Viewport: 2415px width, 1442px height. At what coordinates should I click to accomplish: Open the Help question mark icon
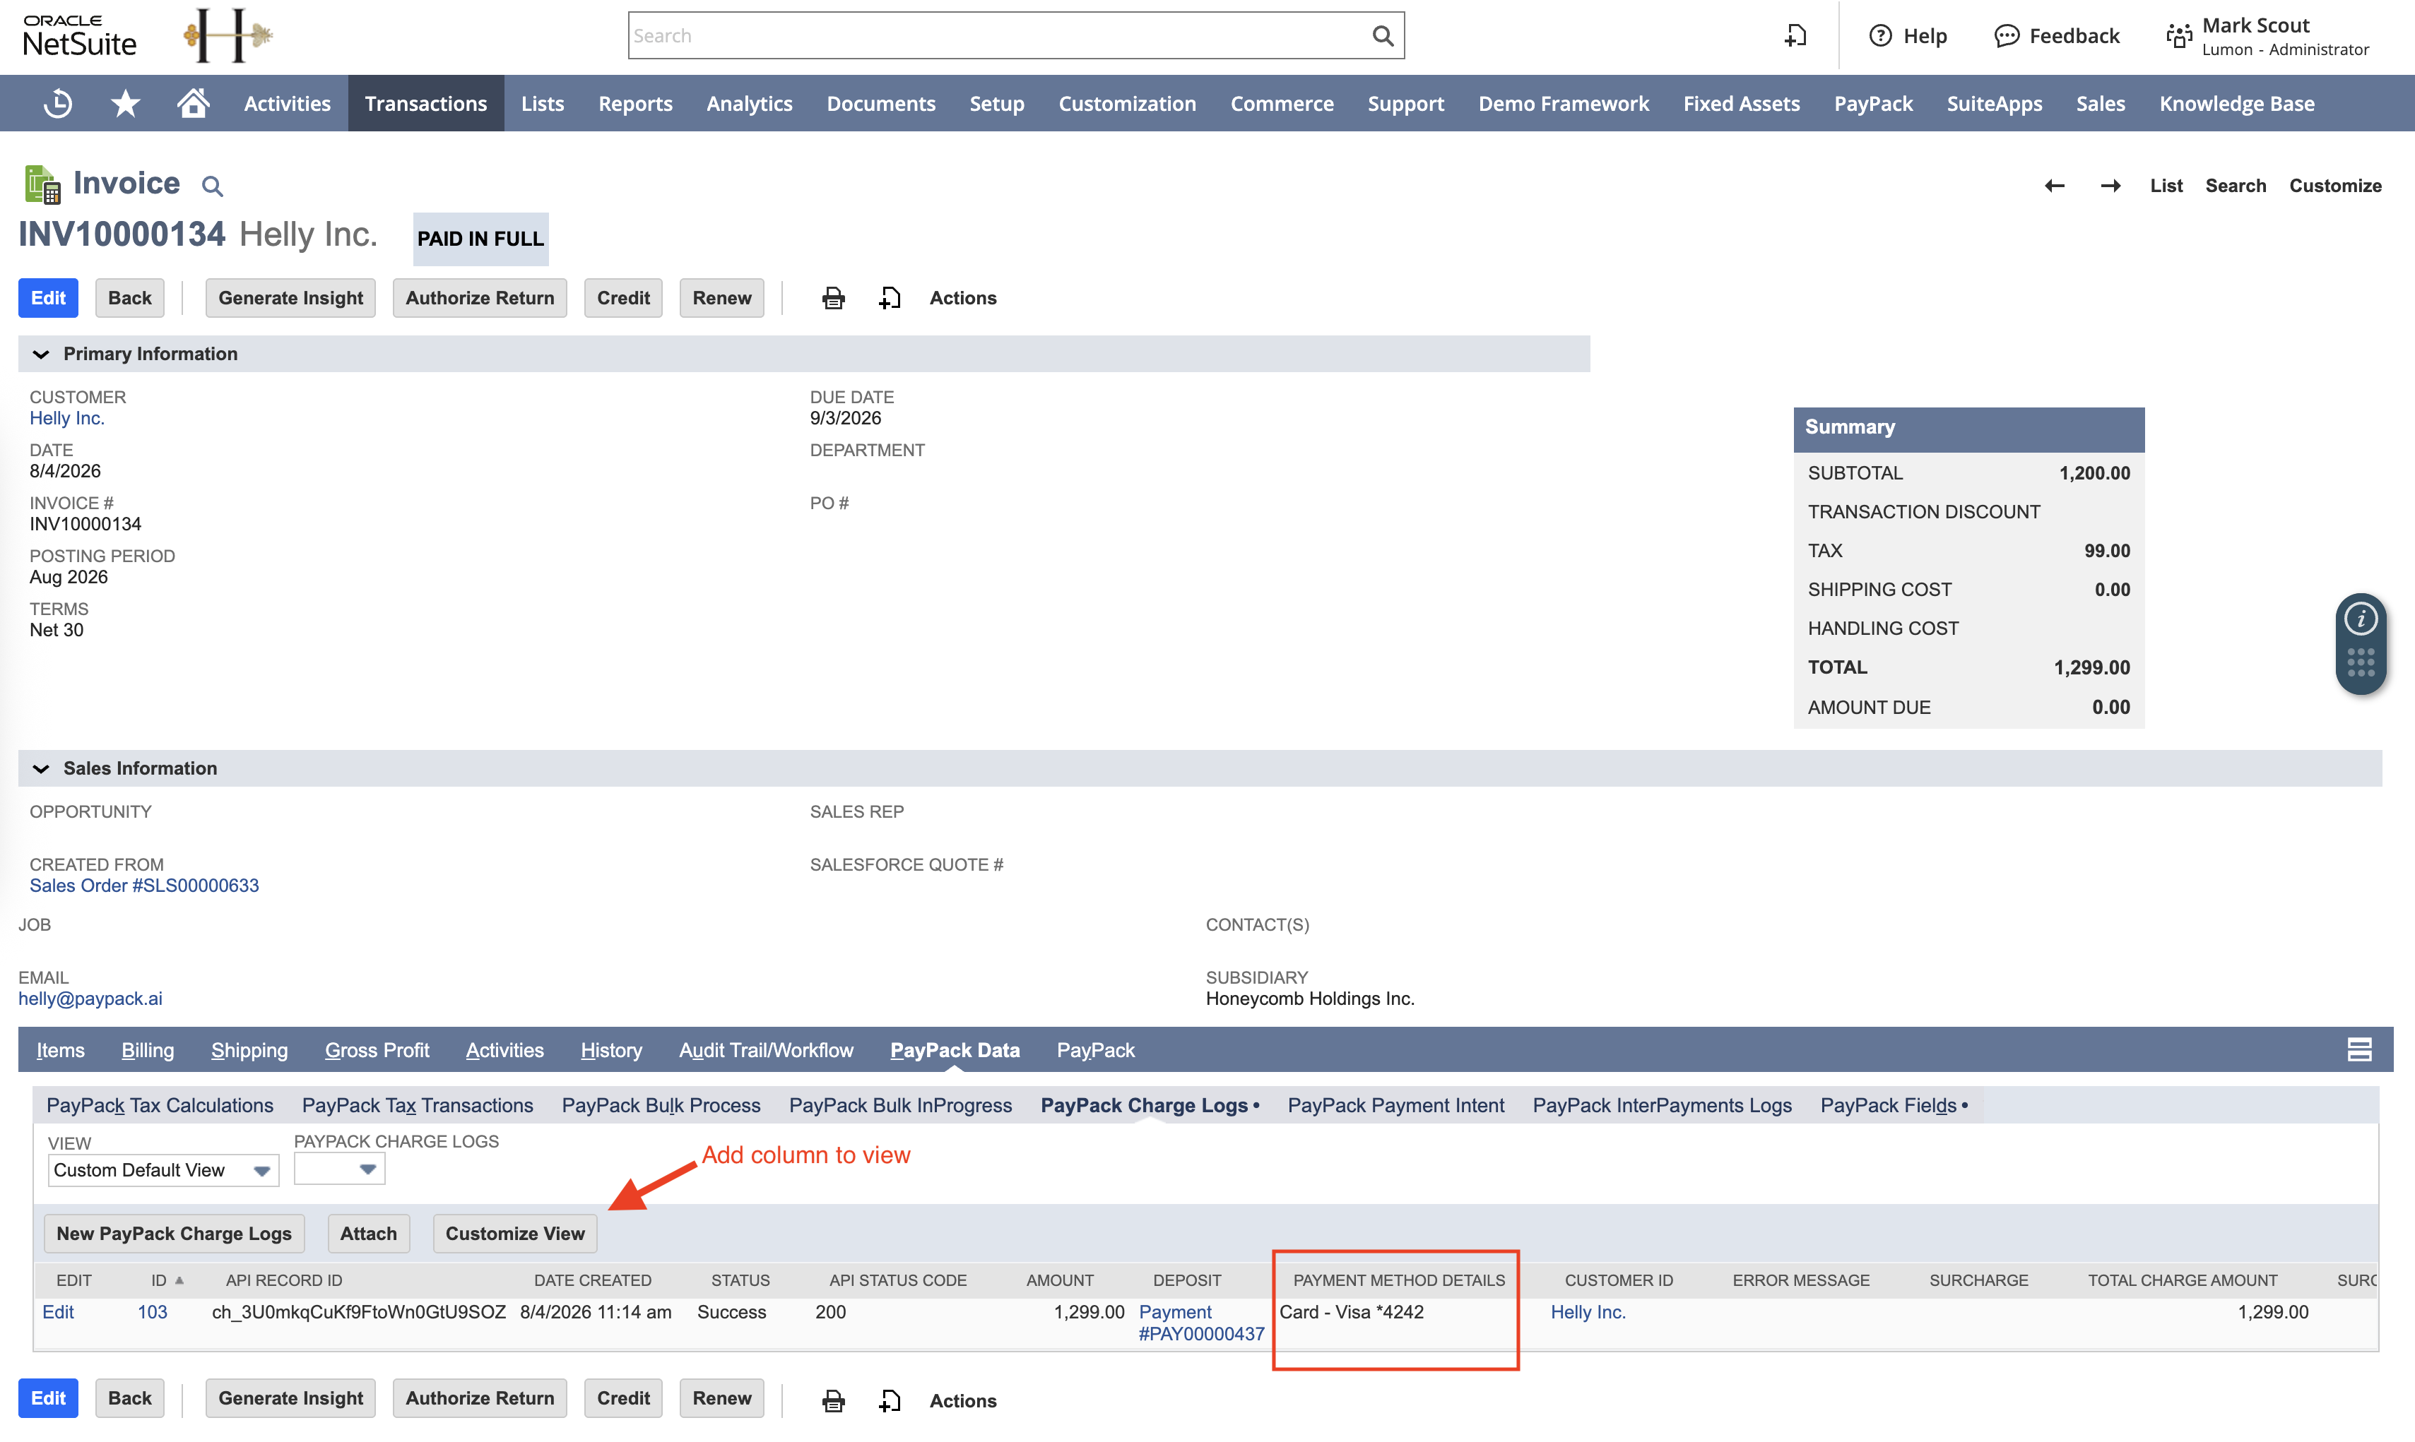pos(1880,36)
